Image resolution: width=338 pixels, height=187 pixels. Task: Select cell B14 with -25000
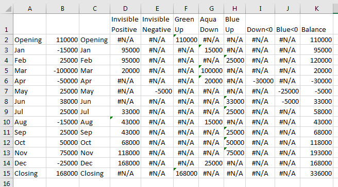tap(62, 163)
